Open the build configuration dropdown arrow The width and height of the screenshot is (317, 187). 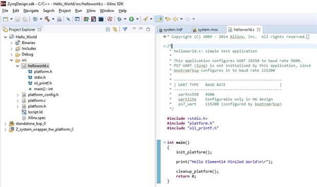point(41,19)
